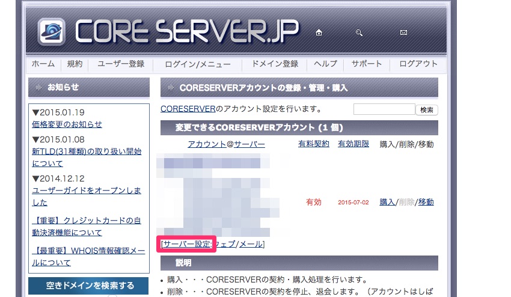Viewport: 511px width, 297px height.
Task: Open the メール settings link
Action: click(x=251, y=244)
